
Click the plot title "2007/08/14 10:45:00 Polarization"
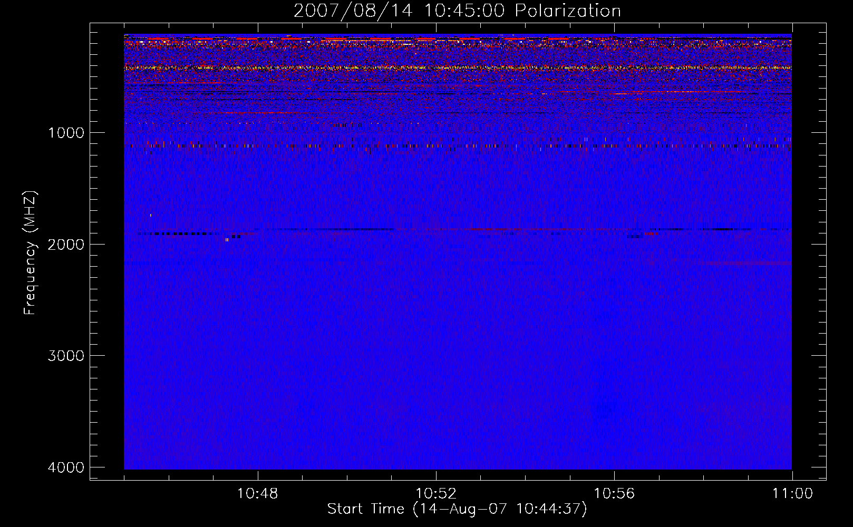[x=457, y=11]
